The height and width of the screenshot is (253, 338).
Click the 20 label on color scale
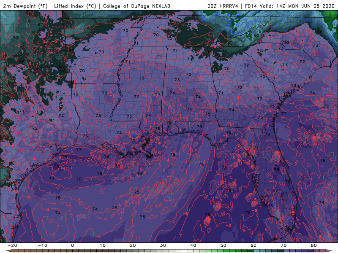pos(133,245)
